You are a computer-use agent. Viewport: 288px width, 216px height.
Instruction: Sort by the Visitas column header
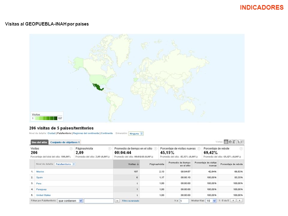pos(126,164)
